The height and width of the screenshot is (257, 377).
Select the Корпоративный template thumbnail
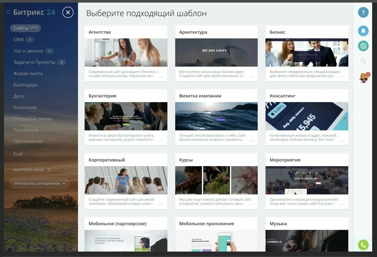click(126, 180)
